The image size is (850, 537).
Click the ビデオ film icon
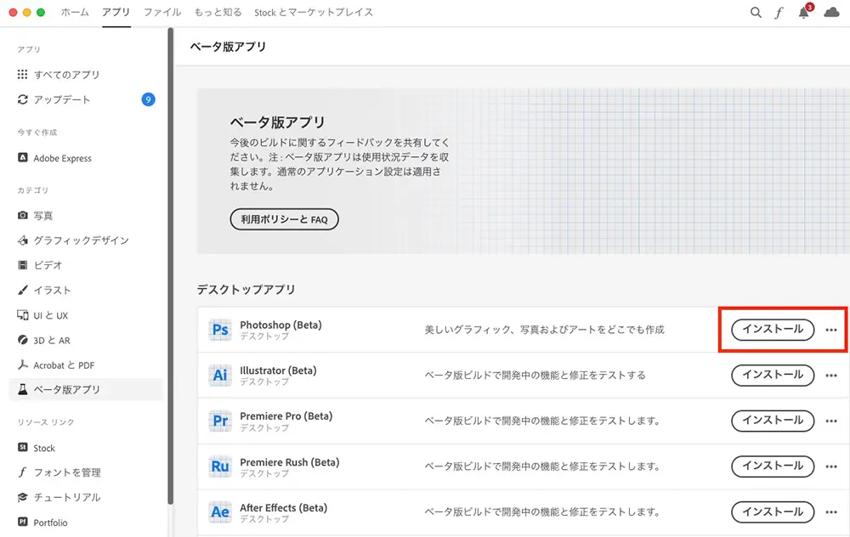22,265
